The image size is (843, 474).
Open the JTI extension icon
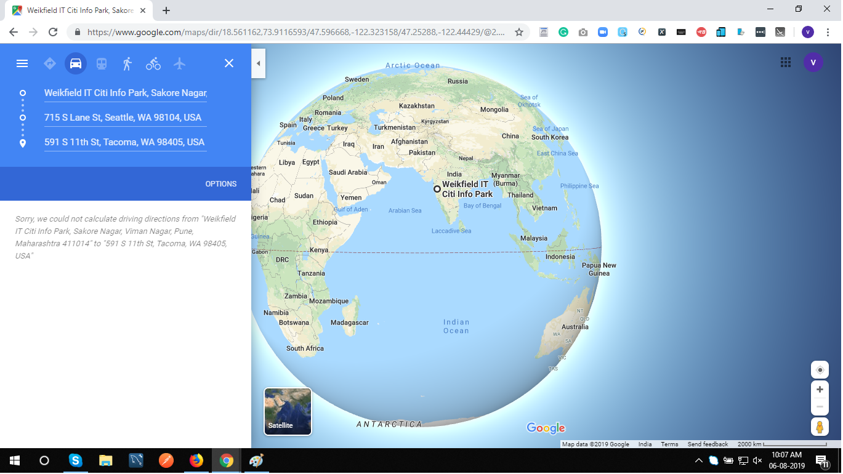[544, 32]
